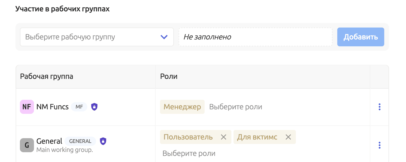Click the Добавить button
This screenshot has width=406, height=162.
pyautogui.click(x=360, y=37)
